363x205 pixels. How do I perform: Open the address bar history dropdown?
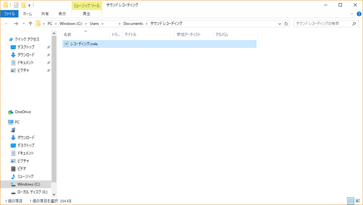279,24
